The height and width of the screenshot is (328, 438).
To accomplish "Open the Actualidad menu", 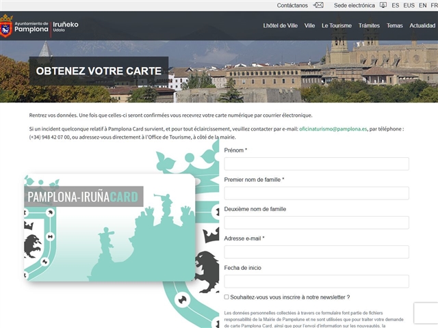I will tap(422, 26).
